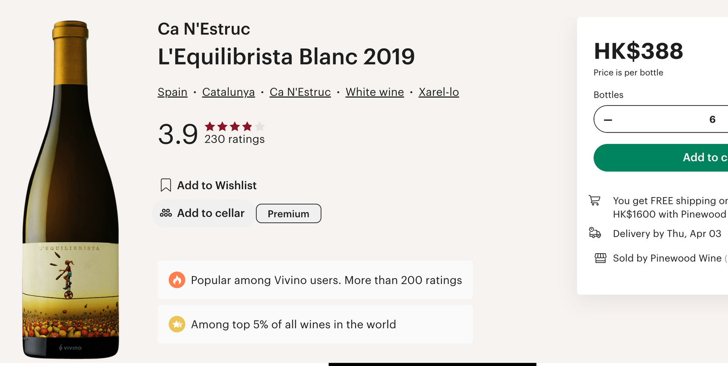
Task: Decrease bottle quantity with minus button
Action: pyautogui.click(x=608, y=119)
